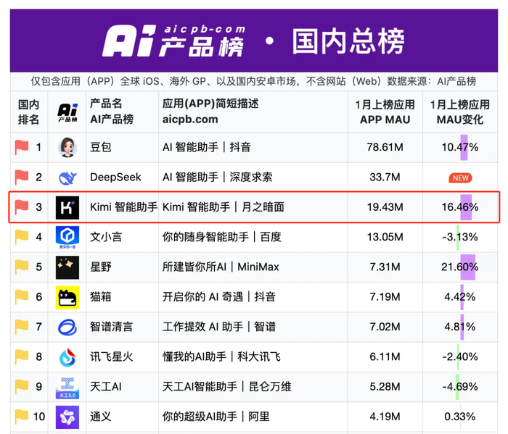The height and width of the screenshot is (434, 508).
Task: Click description 你的随身智能助手 | 百度
Action: pos(221,237)
